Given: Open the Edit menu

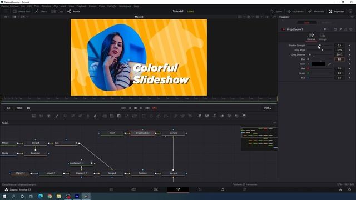Looking at the screenshot, I should (29, 6).
